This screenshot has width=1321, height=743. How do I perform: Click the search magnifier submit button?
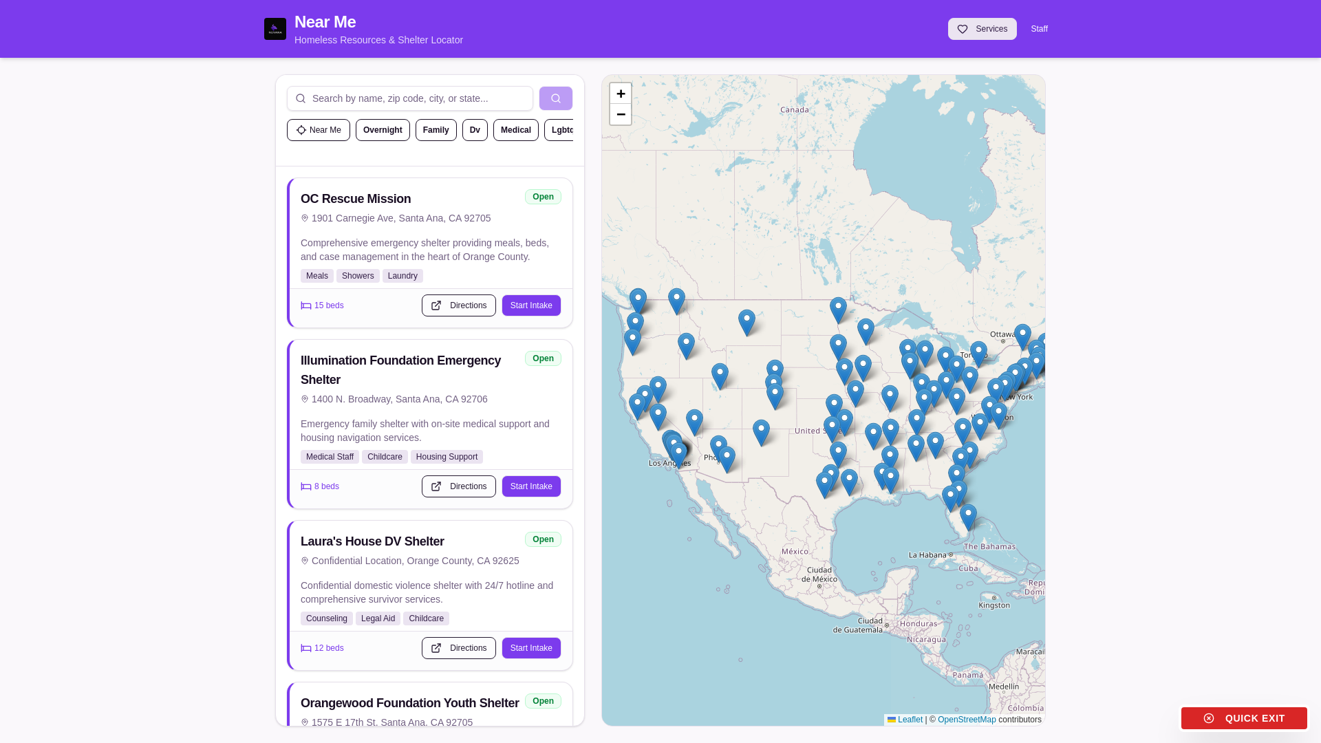[556, 98]
